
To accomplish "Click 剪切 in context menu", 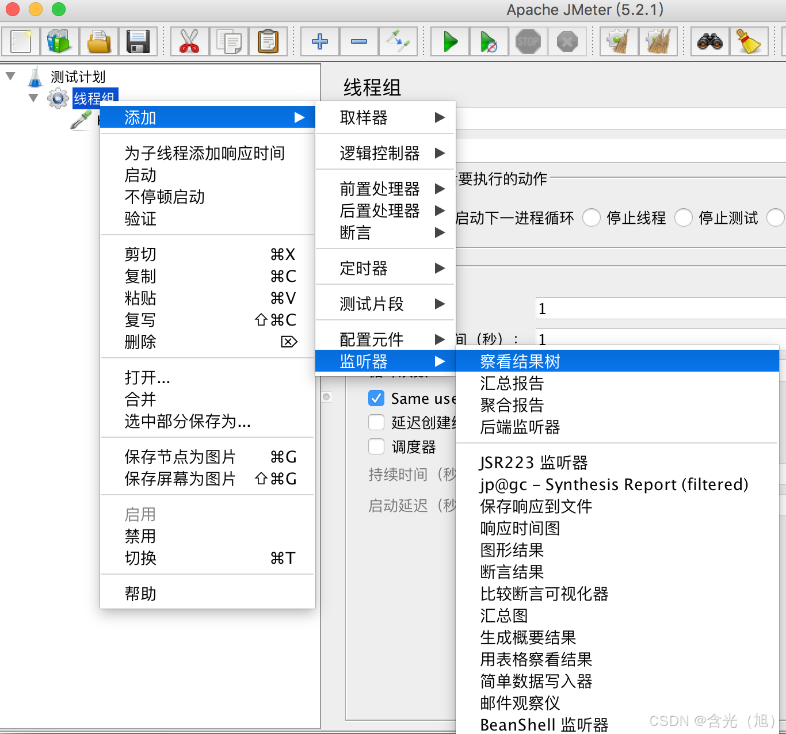I will (x=208, y=254).
